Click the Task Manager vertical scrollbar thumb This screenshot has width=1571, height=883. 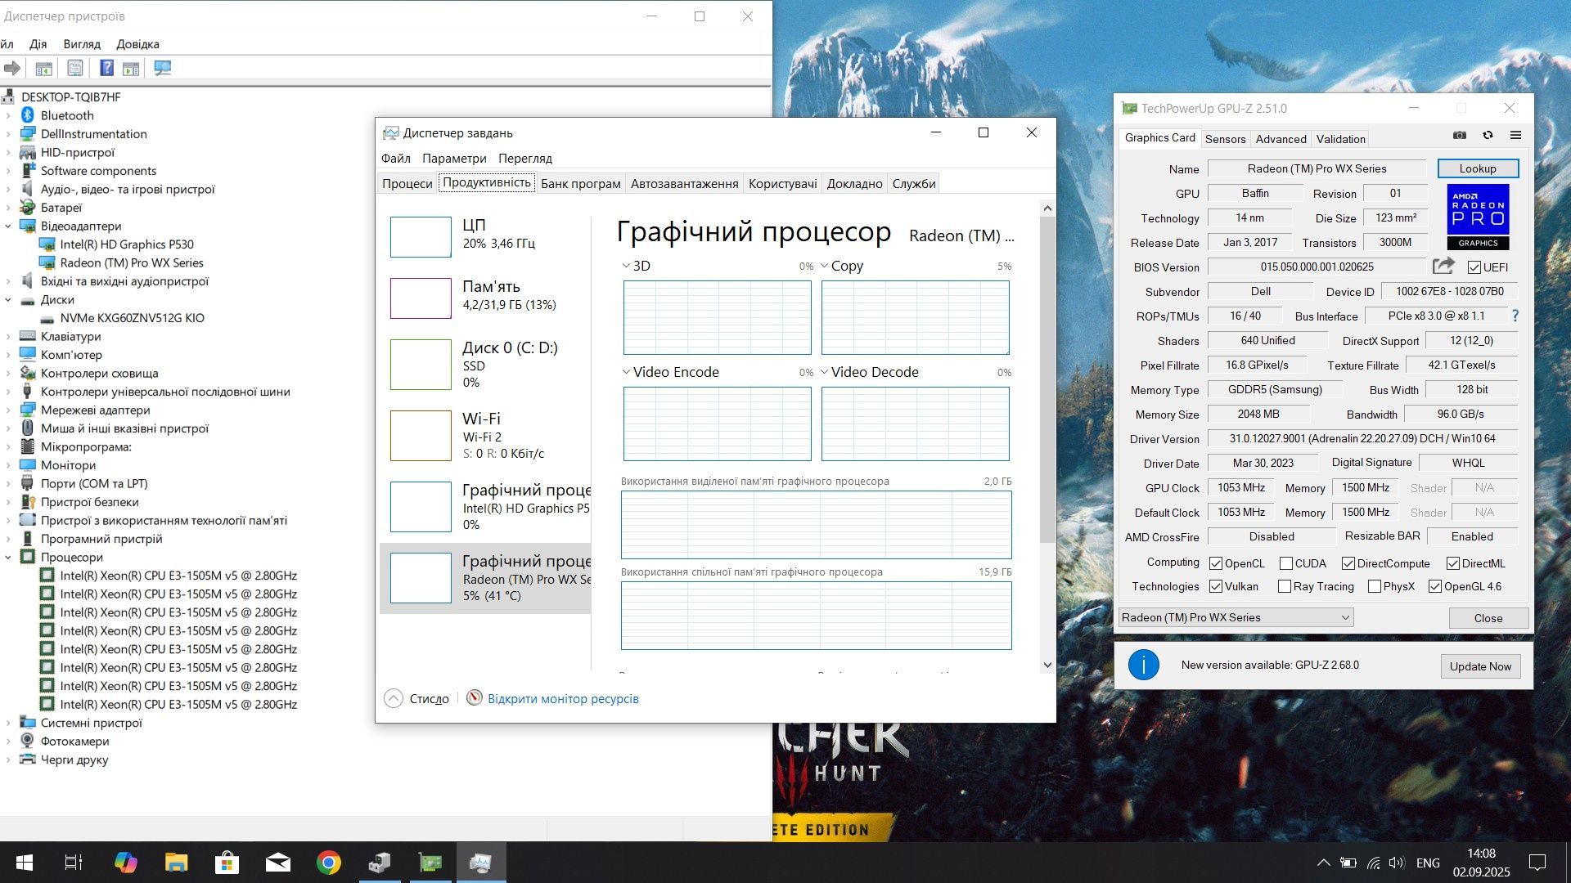pyautogui.click(x=1047, y=380)
